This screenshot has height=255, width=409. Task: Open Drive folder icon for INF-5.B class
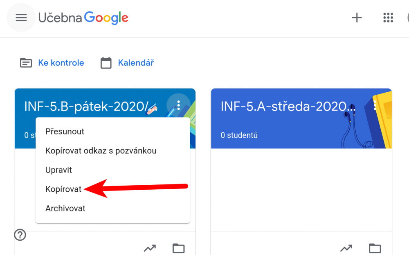(179, 248)
